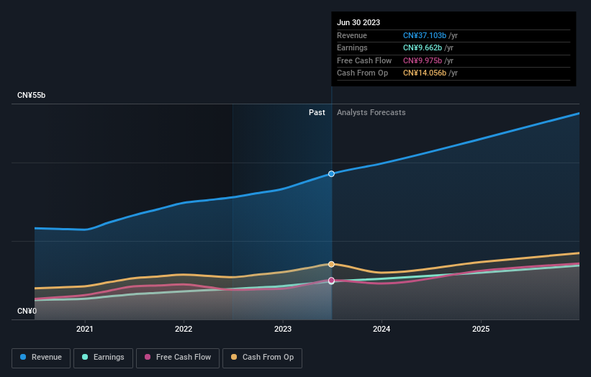Screen dimensions: 591x377
Task: Click the CN¥37.103b revenue value
Action: point(425,35)
